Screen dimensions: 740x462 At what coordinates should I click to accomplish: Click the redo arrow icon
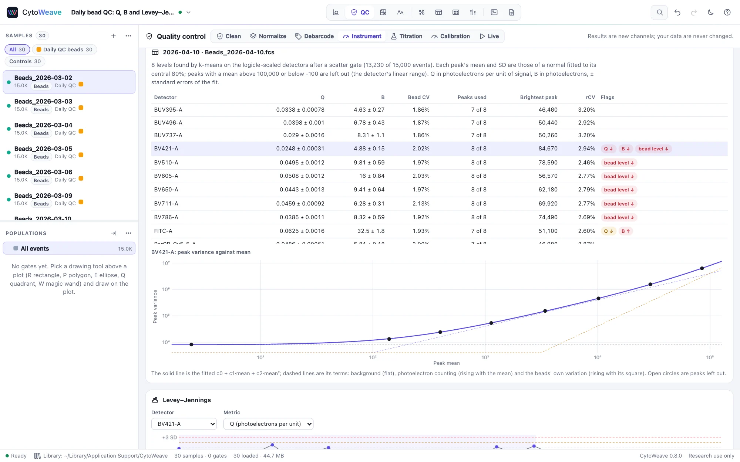(x=694, y=12)
